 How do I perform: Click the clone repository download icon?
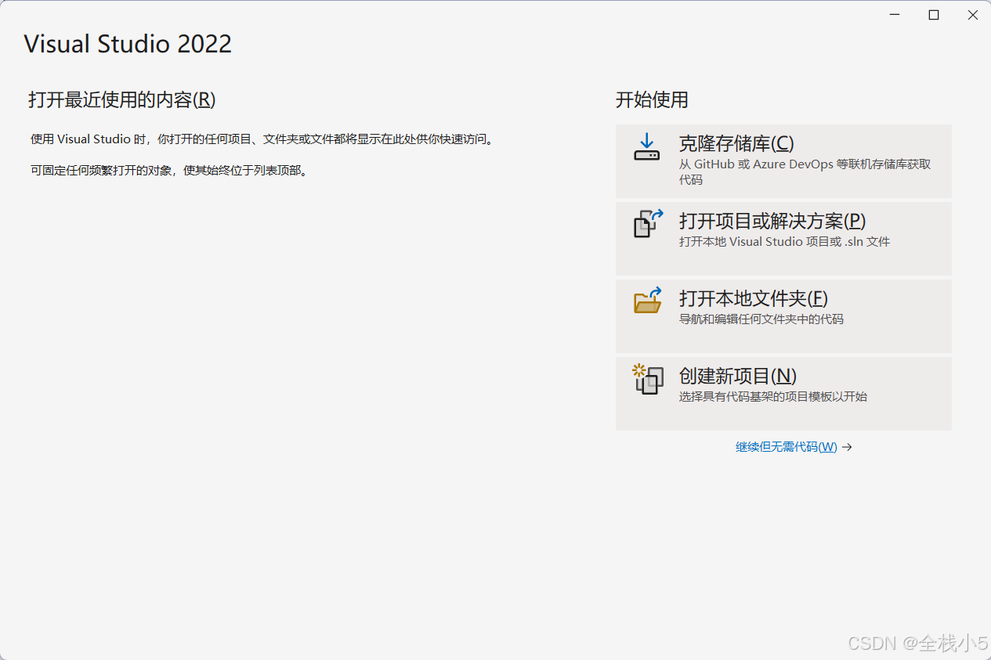coord(646,146)
